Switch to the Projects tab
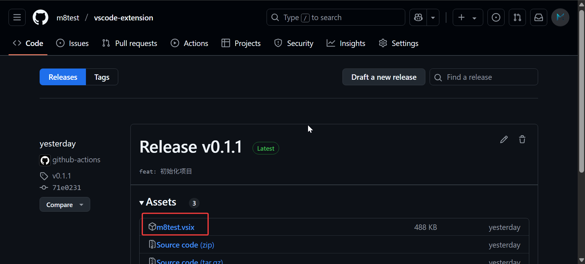 coord(241,43)
